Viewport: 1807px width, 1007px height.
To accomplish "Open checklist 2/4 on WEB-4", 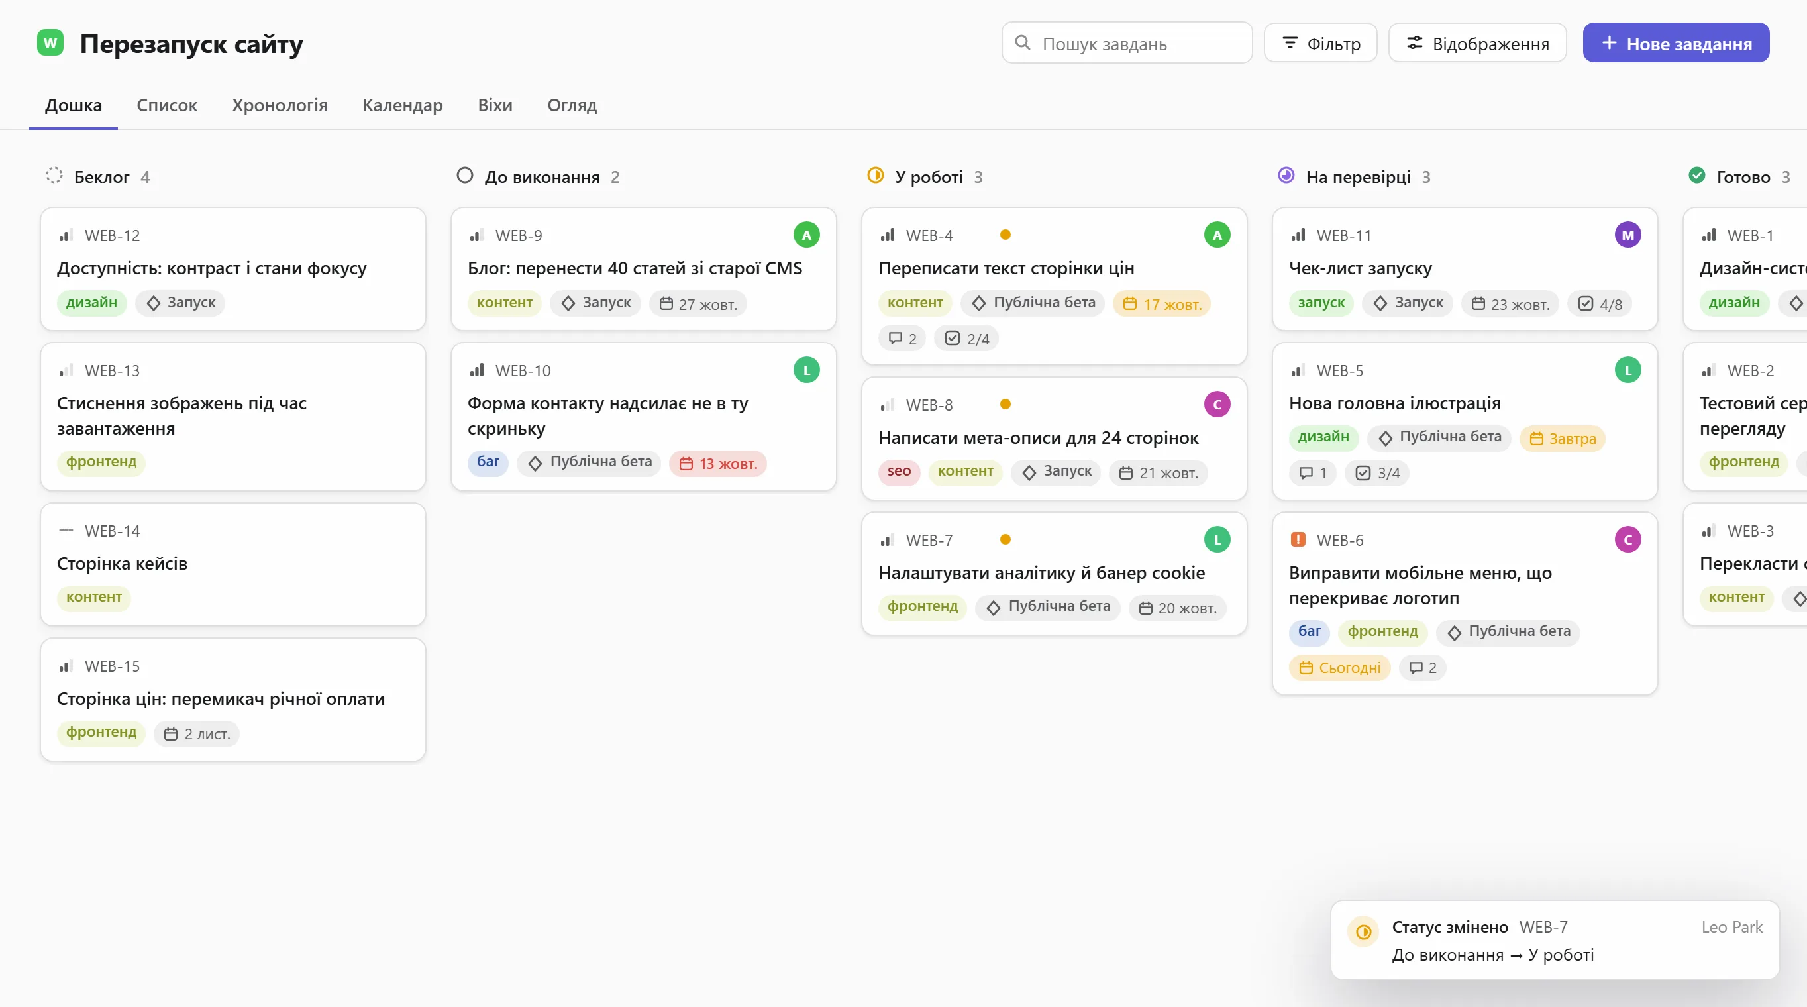I will point(966,339).
